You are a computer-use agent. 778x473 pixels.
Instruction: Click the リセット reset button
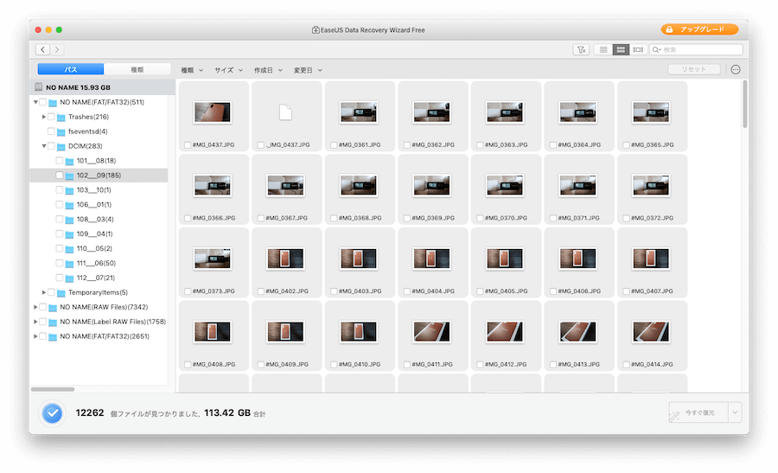click(x=693, y=69)
